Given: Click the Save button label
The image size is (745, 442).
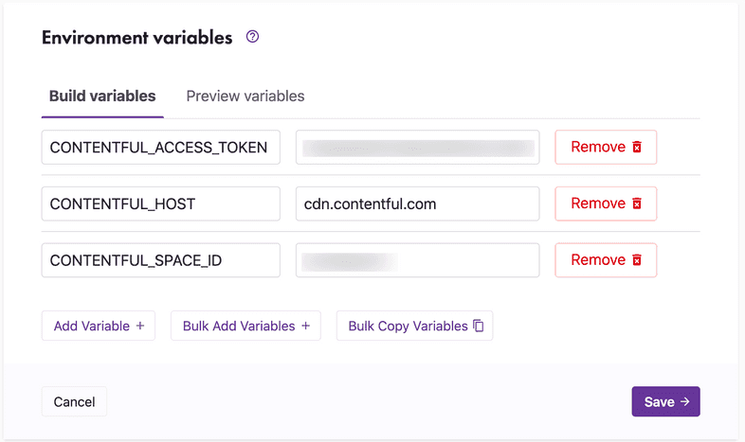Looking at the screenshot, I should (659, 402).
